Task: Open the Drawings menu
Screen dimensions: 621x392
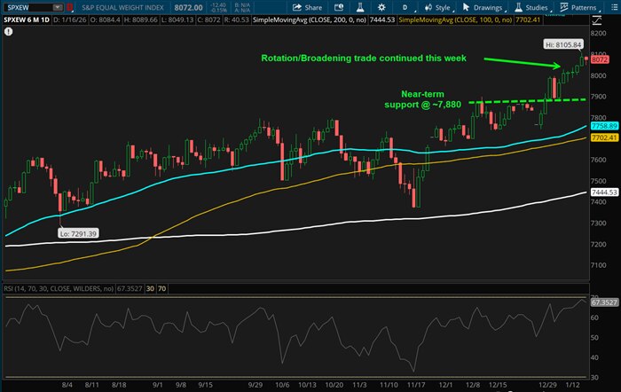Action: pyautogui.click(x=484, y=7)
